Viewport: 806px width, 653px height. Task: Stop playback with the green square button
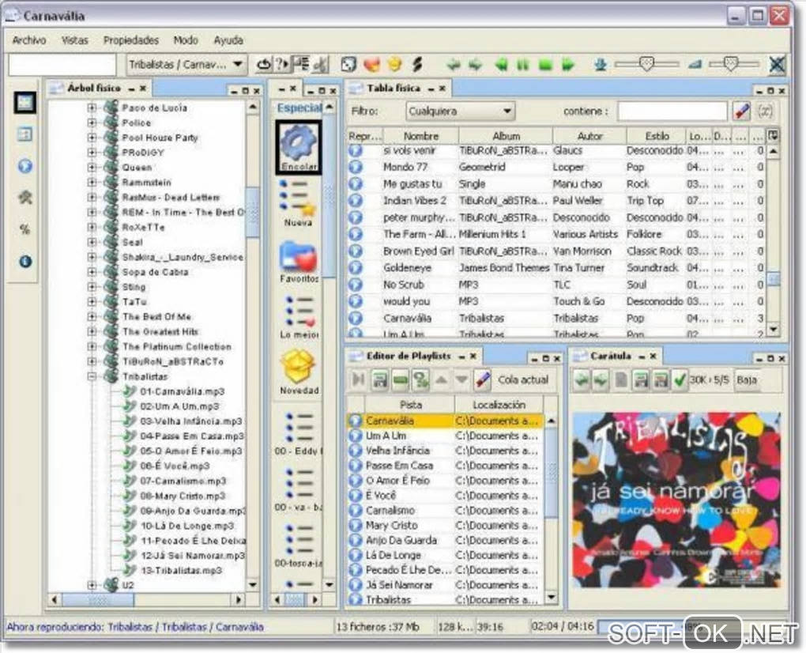(545, 65)
